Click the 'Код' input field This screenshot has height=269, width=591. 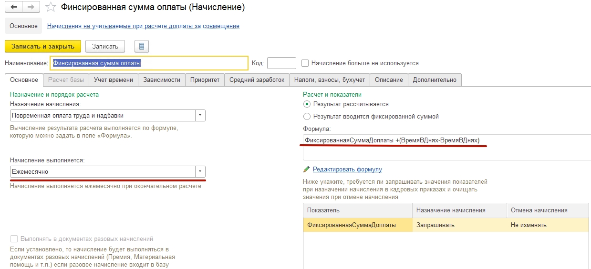tap(281, 63)
